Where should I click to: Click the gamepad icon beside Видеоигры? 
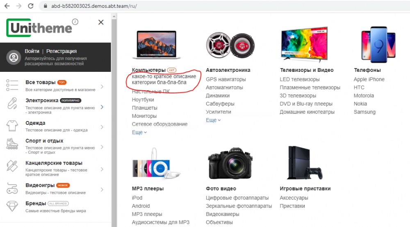tap(13, 188)
